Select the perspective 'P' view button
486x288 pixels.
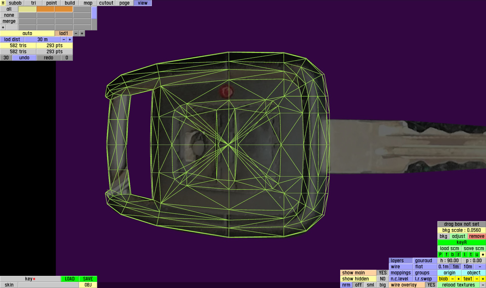tap(440, 255)
